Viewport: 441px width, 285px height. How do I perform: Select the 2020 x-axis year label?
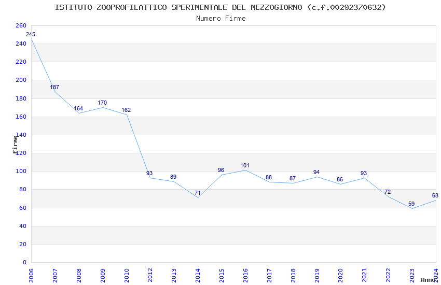(340, 276)
